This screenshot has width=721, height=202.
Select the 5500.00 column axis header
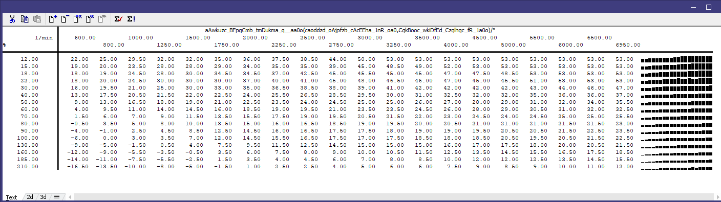pyautogui.click(x=542, y=38)
